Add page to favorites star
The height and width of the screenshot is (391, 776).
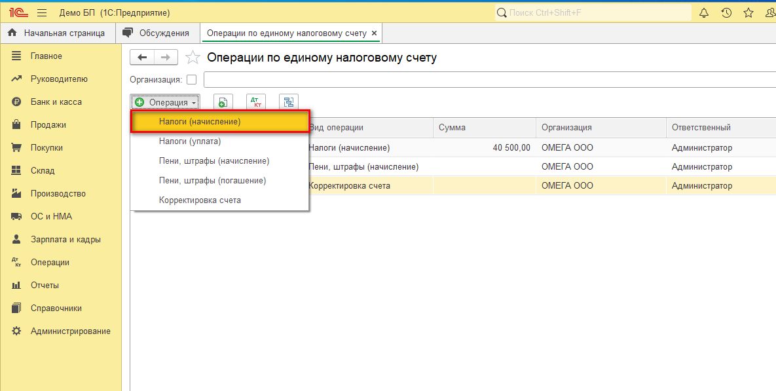193,58
